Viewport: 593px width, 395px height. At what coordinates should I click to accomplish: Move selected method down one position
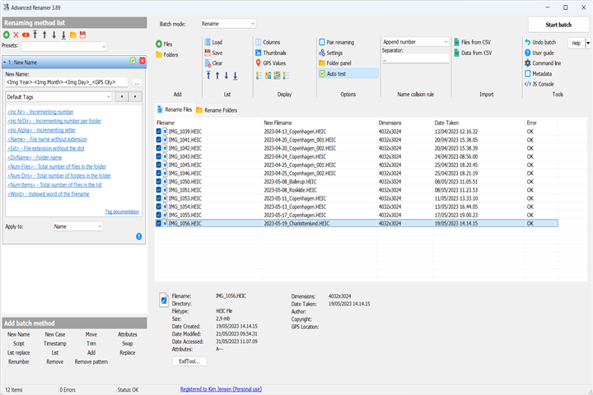click(54, 35)
